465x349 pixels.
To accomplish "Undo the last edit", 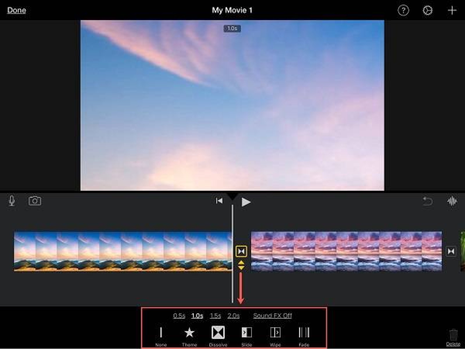I will 428,201.
